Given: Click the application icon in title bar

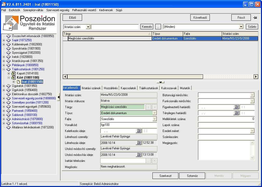Looking at the screenshot, I should pos(4,4).
